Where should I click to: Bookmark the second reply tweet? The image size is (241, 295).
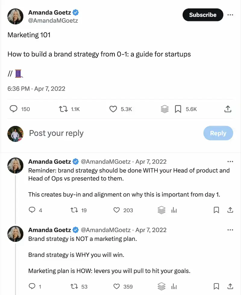[x=216, y=286]
